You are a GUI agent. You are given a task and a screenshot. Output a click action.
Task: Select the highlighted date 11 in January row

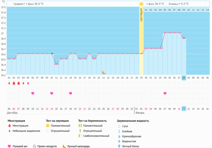pyautogui.click(x=184, y=109)
